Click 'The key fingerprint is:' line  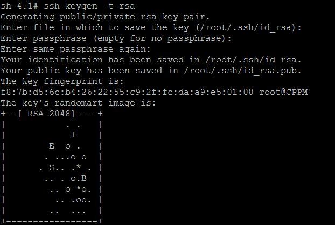click(62, 81)
